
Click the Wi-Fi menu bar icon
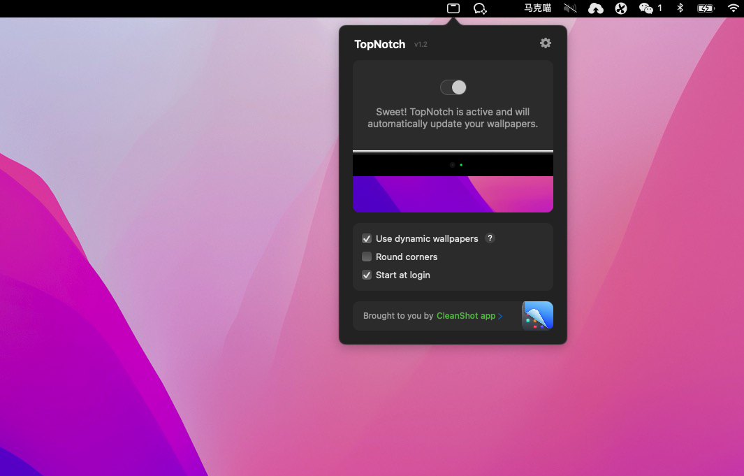733,8
